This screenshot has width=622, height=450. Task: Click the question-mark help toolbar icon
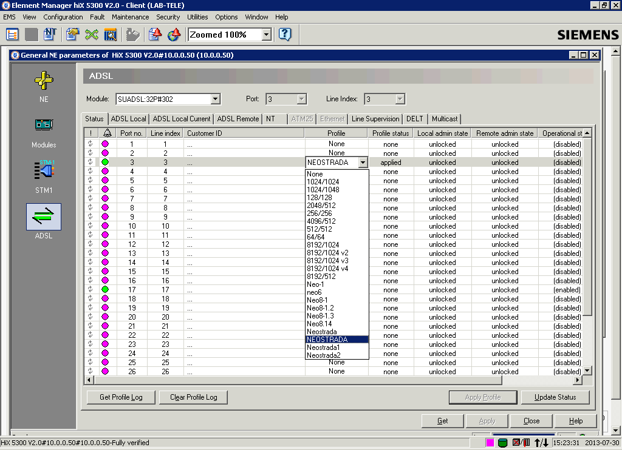point(285,35)
